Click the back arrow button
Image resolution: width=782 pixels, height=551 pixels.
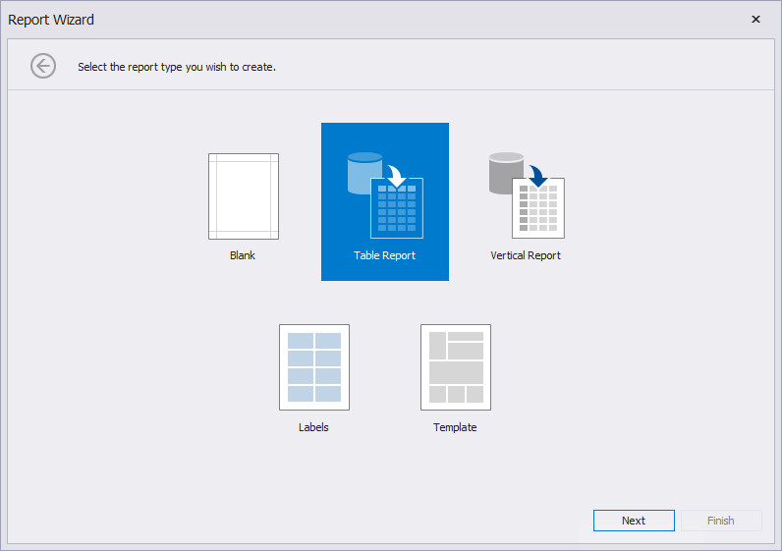tap(43, 66)
